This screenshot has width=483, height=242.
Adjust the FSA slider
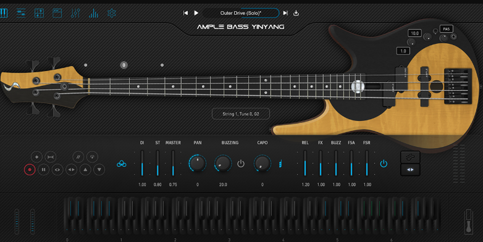point(351,164)
